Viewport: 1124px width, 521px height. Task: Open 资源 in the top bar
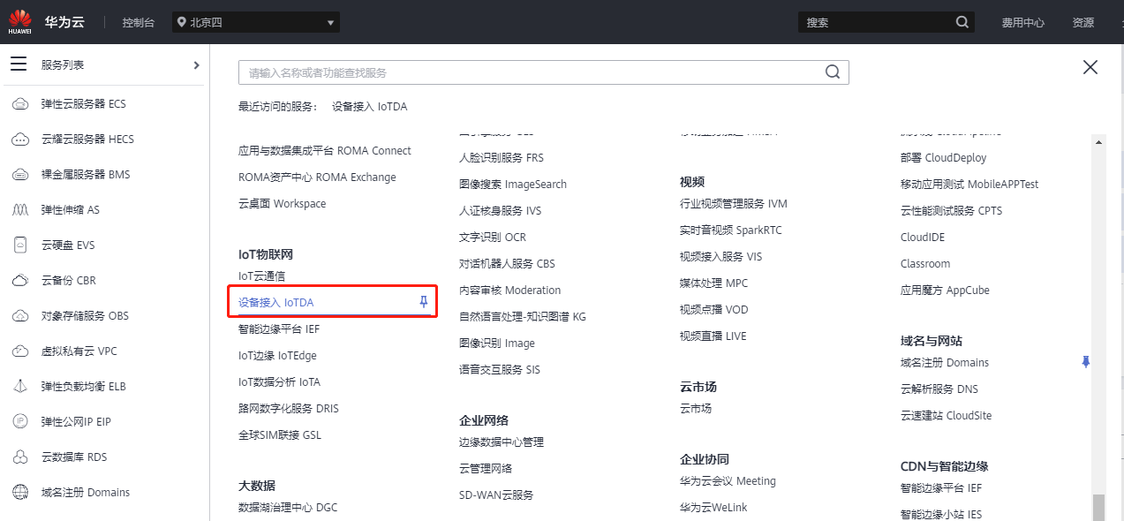tap(1083, 22)
